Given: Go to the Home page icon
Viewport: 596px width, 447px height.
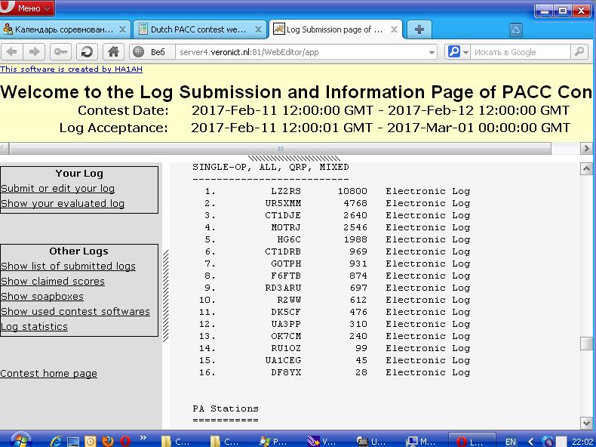Looking at the screenshot, I should coord(112,52).
